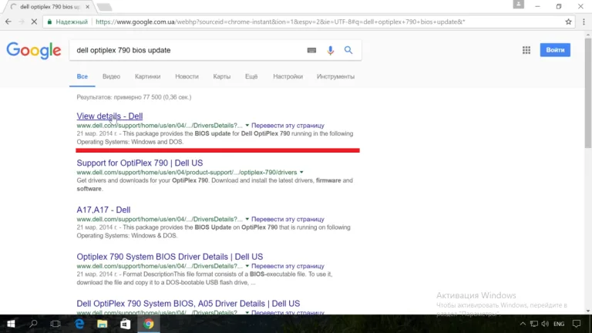Stop loading the page
Screen dimensions: 592x333
(x=34, y=22)
